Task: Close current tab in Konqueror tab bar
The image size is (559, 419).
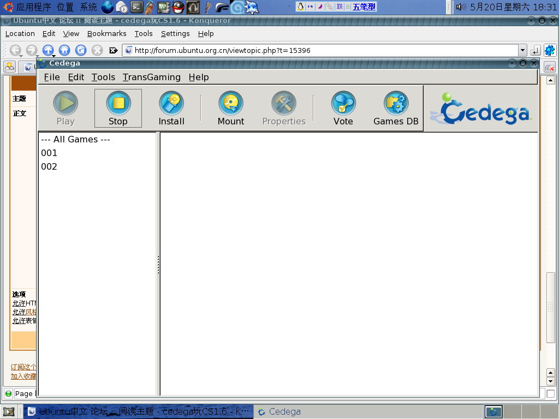Action: [x=549, y=67]
